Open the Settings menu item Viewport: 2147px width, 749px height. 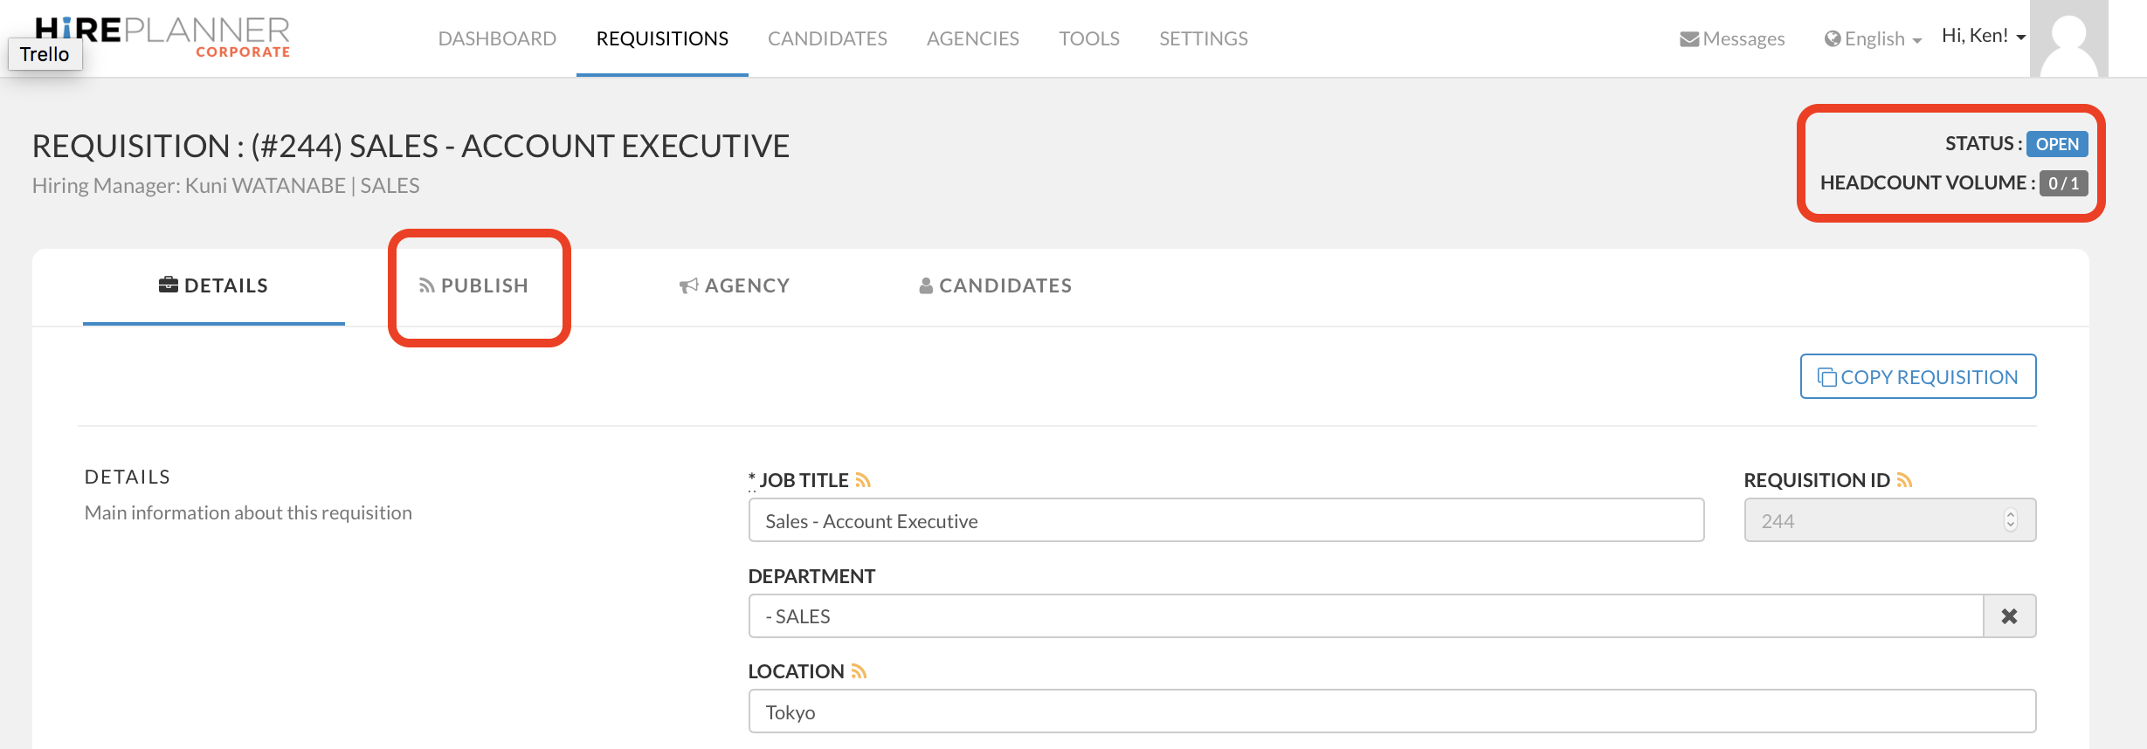pos(1203,38)
